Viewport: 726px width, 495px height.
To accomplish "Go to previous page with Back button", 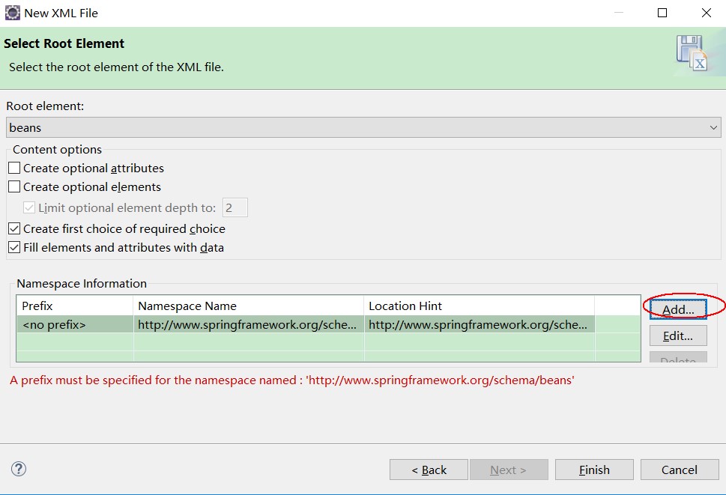I will (x=429, y=470).
